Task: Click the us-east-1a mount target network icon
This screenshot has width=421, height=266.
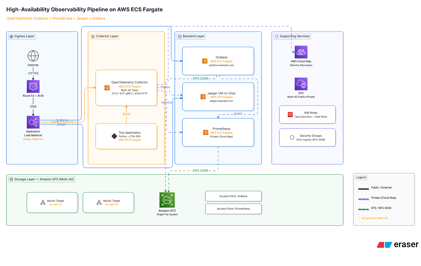Action: tap(43, 202)
